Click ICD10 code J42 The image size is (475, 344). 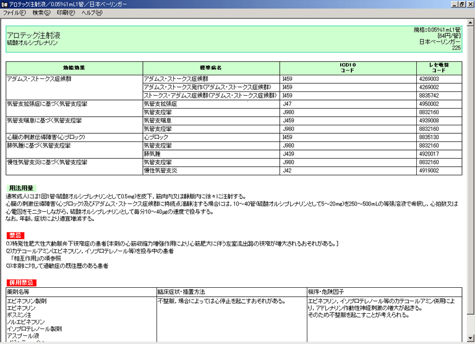point(287,170)
